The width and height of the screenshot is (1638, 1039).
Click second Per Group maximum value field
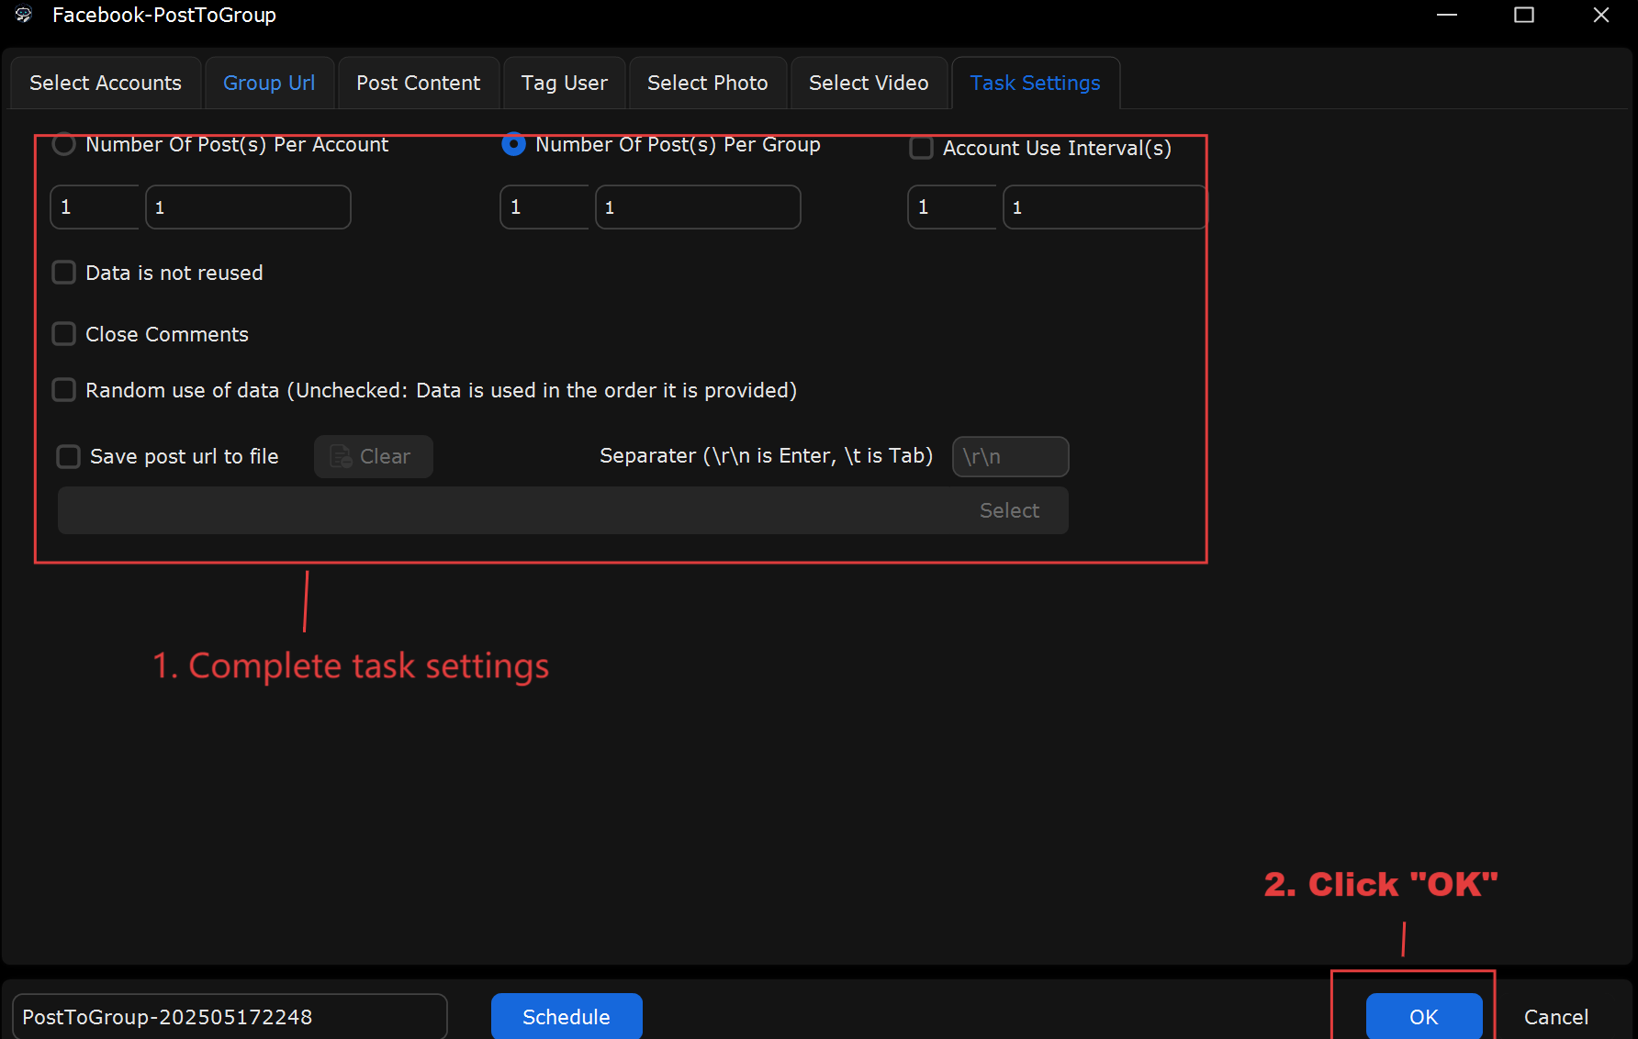[698, 207]
